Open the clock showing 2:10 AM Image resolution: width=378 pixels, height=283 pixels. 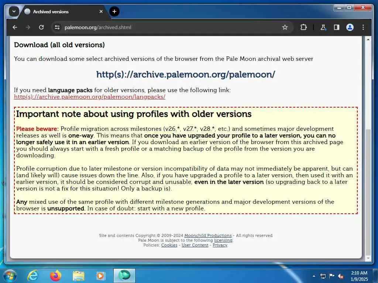[359, 276]
